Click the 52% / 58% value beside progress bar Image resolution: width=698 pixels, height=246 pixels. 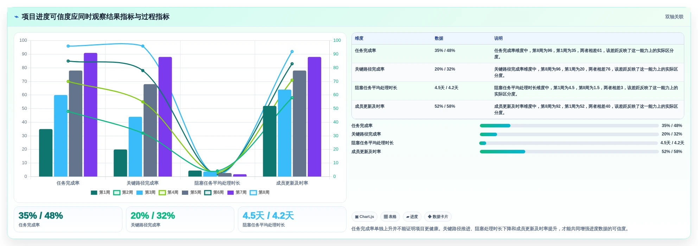click(x=672, y=152)
